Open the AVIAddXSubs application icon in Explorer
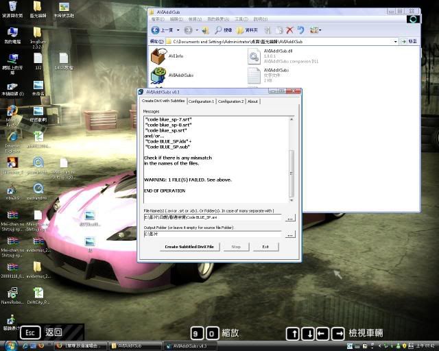Viewport: 439px width, 351px height. [x=172, y=75]
